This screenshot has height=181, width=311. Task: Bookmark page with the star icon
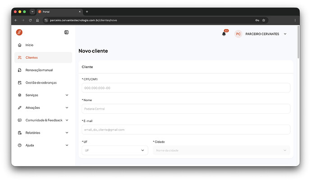point(264,20)
